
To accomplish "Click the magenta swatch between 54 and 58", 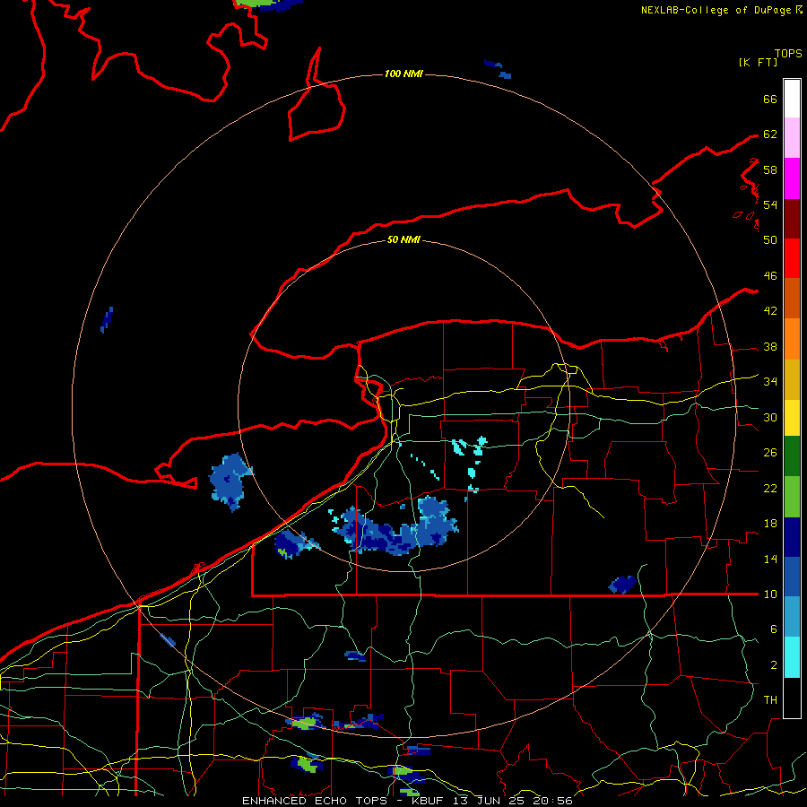I will pos(792,178).
